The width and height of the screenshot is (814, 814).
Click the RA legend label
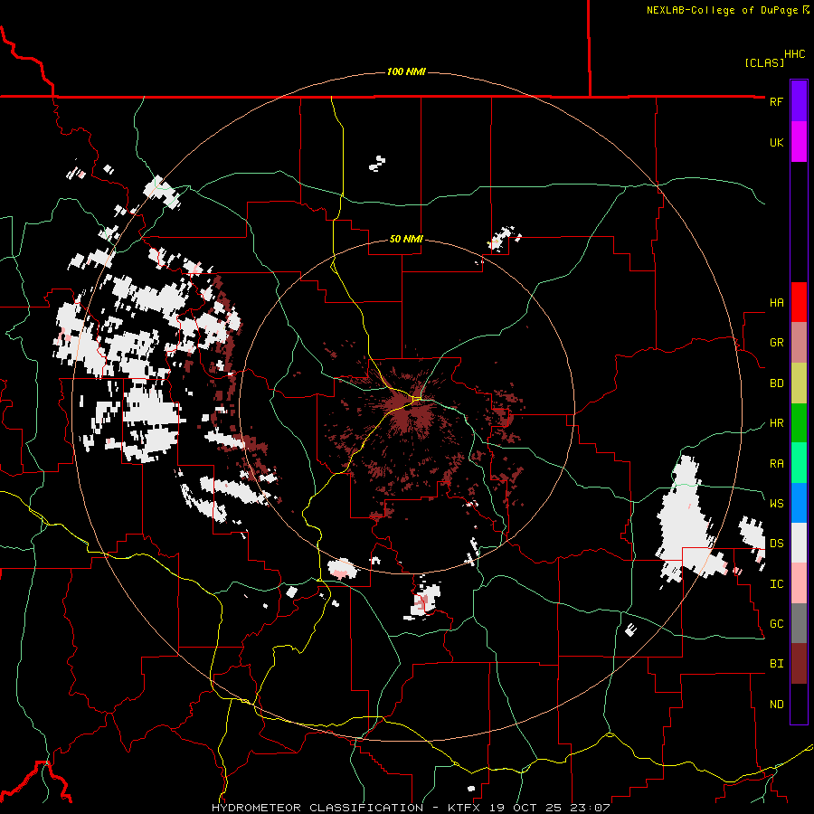(776, 464)
